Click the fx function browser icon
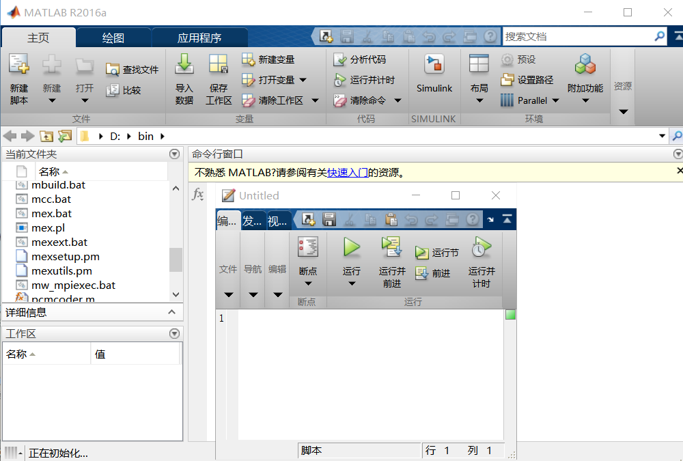The width and height of the screenshot is (683, 461). click(x=198, y=195)
